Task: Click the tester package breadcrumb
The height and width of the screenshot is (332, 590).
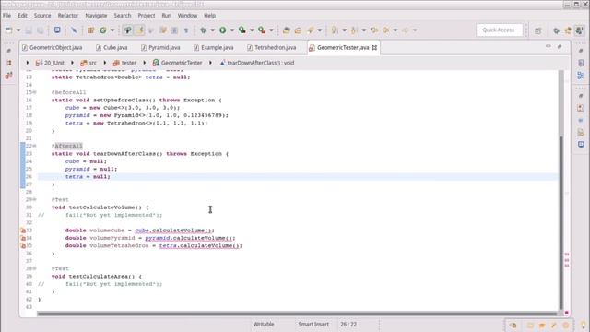Action: pyautogui.click(x=124, y=63)
